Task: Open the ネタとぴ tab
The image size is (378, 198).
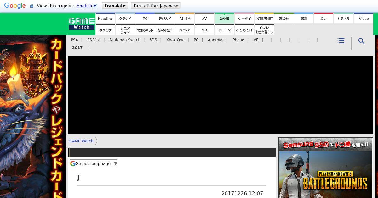Action: pos(105,30)
